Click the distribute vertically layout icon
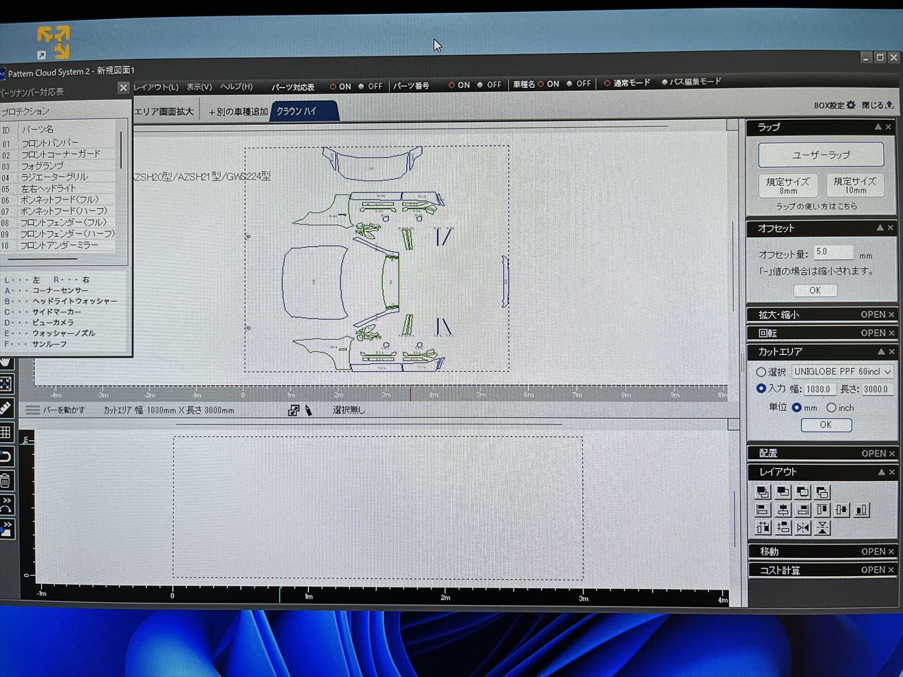Screen dimensions: 903x677 coord(782,527)
